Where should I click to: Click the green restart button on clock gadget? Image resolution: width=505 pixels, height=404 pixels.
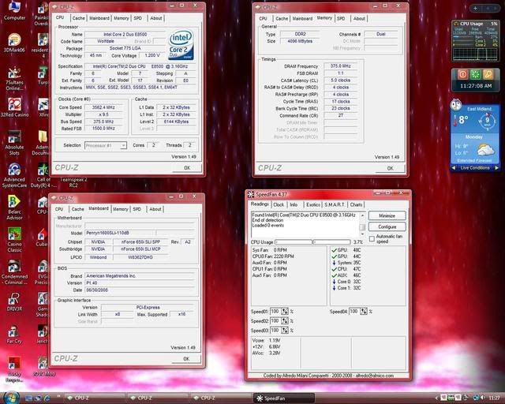[475, 74]
